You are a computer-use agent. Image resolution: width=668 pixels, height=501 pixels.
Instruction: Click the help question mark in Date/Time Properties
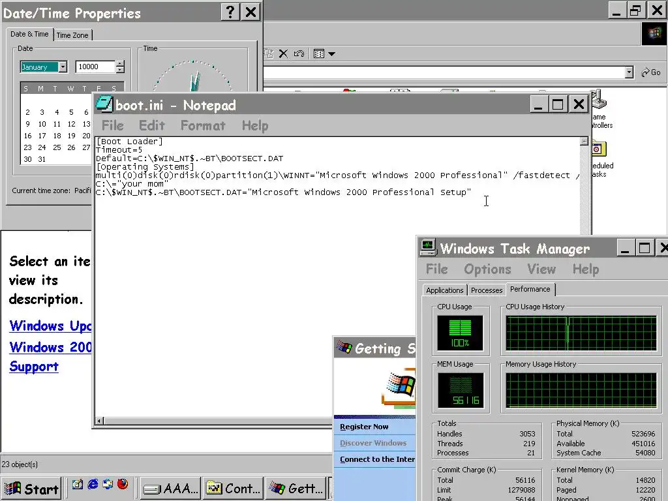point(230,12)
